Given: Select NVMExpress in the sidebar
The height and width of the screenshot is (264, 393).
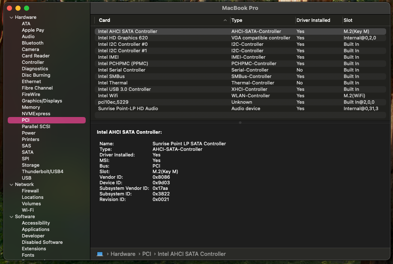Looking at the screenshot, I should tap(36, 114).
